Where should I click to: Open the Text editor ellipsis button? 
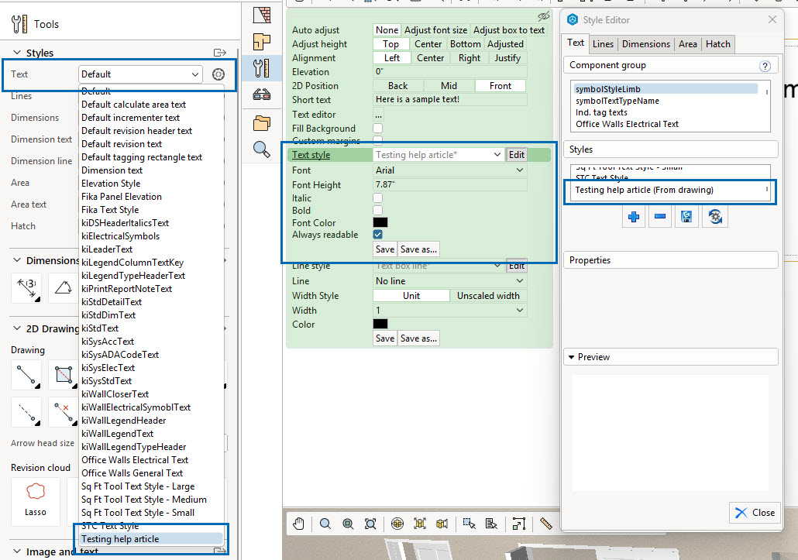378,115
